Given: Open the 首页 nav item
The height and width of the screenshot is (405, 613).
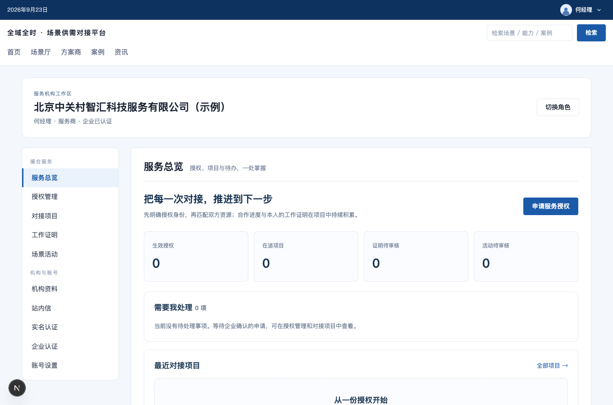Looking at the screenshot, I should 14,52.
